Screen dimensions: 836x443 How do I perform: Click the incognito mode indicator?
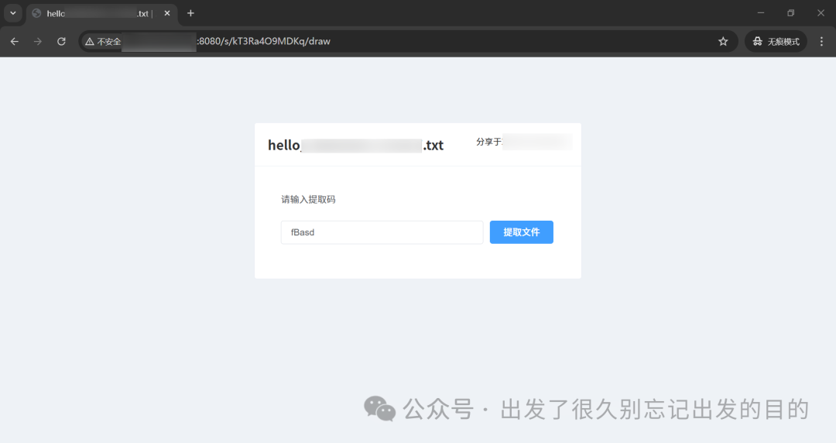pos(776,42)
